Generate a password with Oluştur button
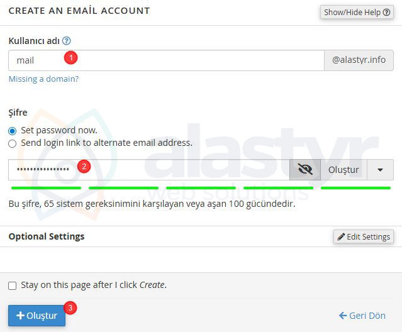 pos(343,170)
